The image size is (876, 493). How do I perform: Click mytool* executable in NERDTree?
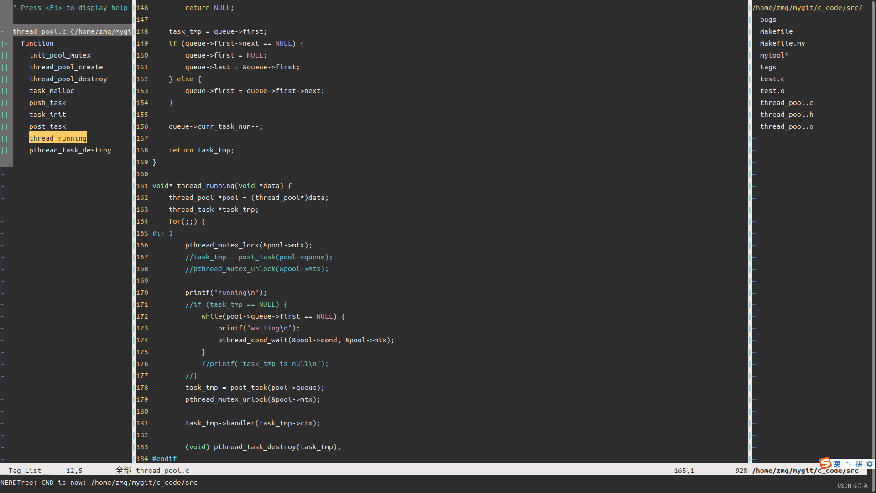pos(774,55)
